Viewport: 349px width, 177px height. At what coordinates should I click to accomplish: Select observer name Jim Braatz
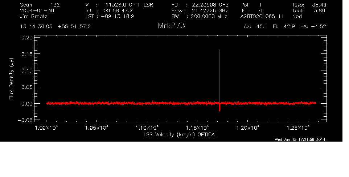point(34,16)
